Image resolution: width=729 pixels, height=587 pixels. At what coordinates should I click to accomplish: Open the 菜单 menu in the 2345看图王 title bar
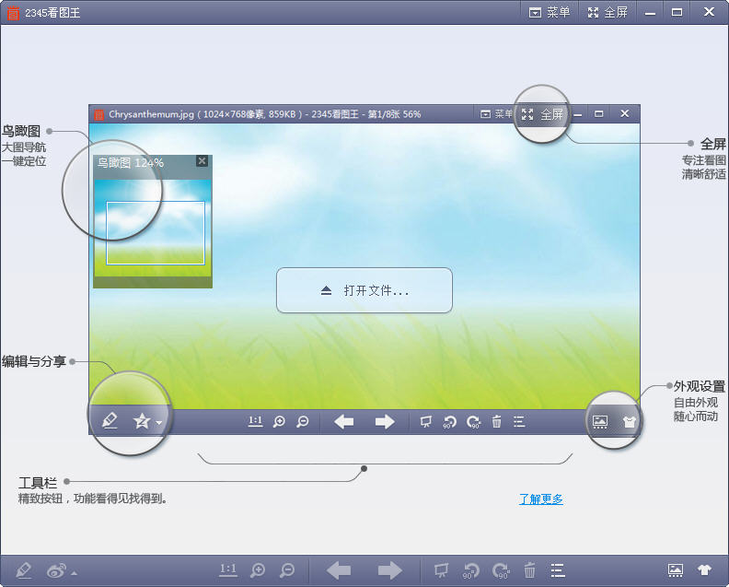(550, 13)
